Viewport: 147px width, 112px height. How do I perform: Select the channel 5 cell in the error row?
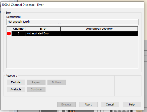coord(18,33)
